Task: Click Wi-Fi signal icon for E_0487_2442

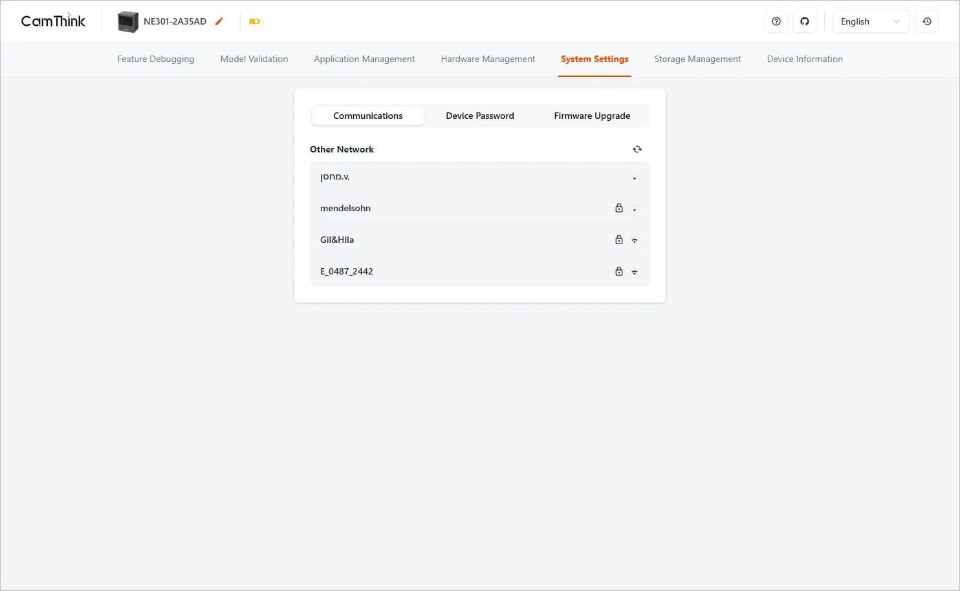Action: click(x=635, y=272)
